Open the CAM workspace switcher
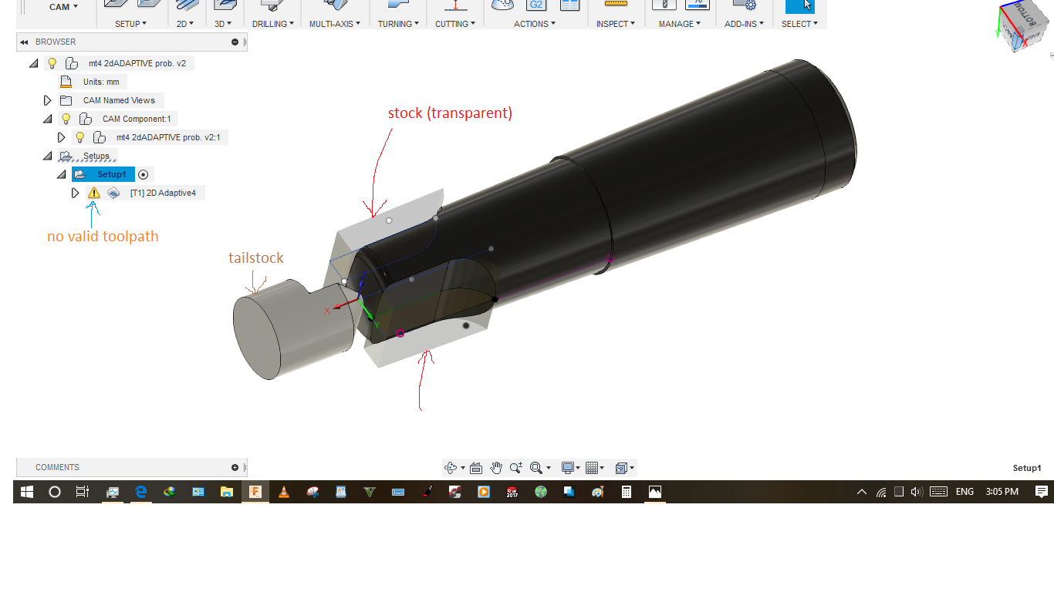 [x=63, y=7]
